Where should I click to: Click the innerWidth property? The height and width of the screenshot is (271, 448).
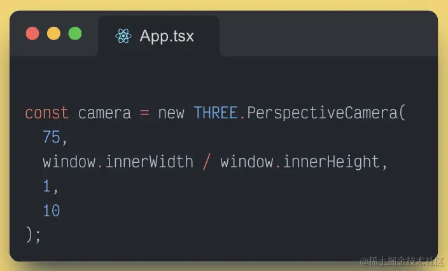(149, 162)
